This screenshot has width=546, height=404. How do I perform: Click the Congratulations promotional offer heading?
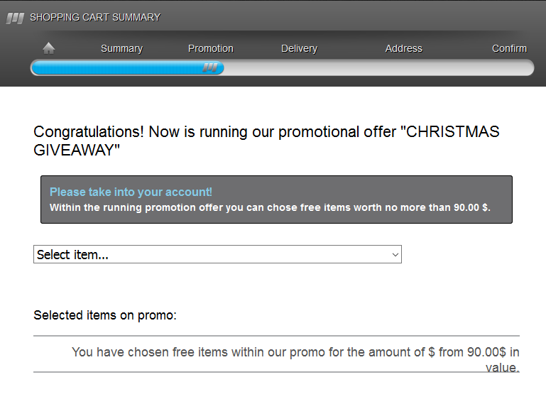(x=213, y=132)
